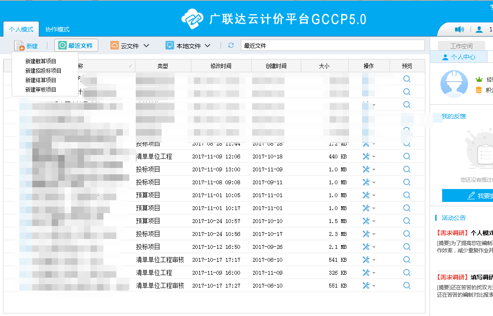Click tools icon for 440 KB row
Image resolution: width=493 pixels, height=316 pixels.
pyautogui.click(x=366, y=156)
